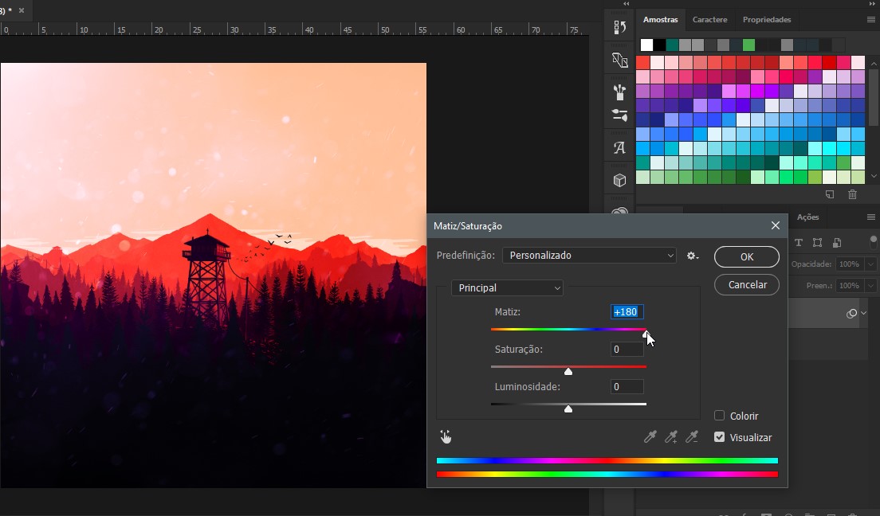The height and width of the screenshot is (516, 880).
Task: Open the Ações panel options menu
Action: 871,217
